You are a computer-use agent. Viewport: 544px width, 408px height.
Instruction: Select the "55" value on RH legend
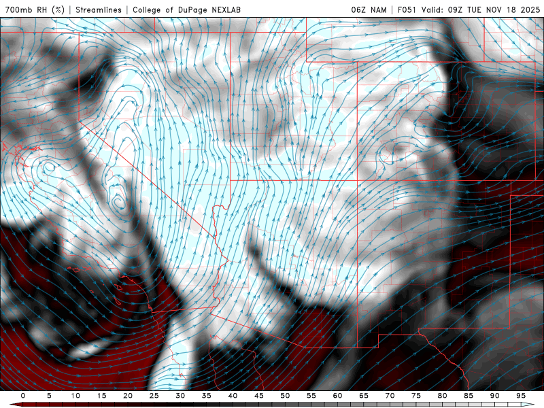(311, 396)
